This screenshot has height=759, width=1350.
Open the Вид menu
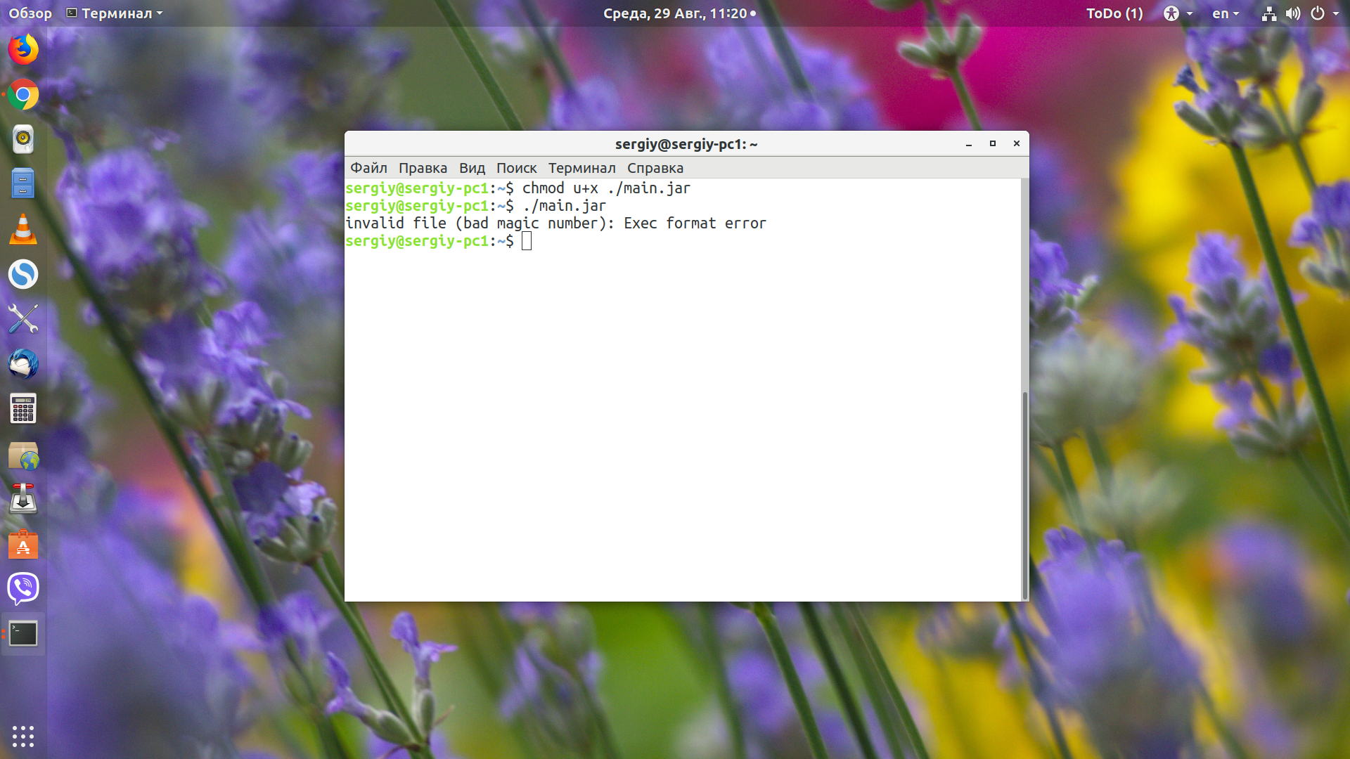click(x=472, y=168)
